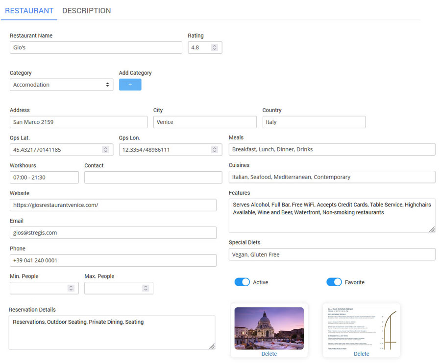Click the Min. People stepper arrows
Image resolution: width=441 pixels, height=364 pixels.
(71, 288)
